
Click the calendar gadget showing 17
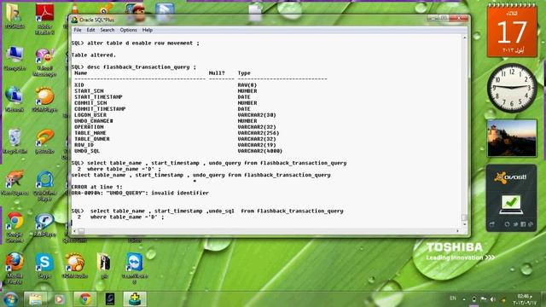(512, 31)
